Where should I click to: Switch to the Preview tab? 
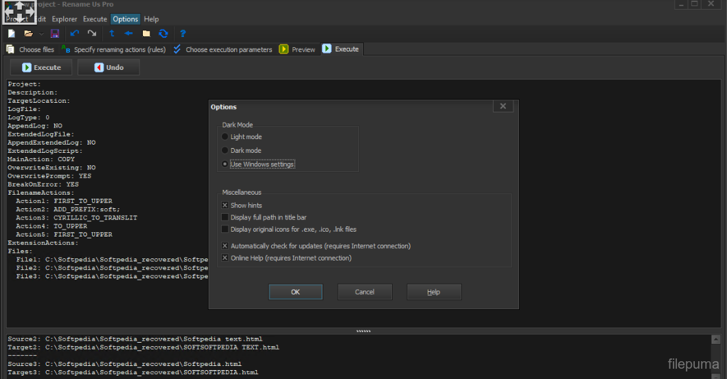297,49
